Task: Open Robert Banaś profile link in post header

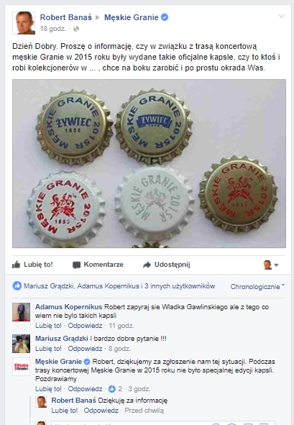Action: [x=66, y=17]
